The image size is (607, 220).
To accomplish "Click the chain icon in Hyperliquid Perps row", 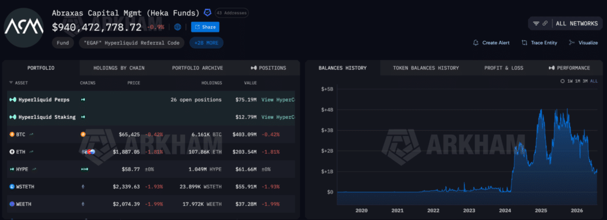I will 83,99.
